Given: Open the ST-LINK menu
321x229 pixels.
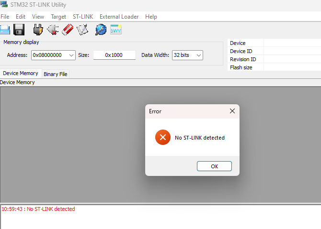Looking at the screenshot, I should pos(83,17).
